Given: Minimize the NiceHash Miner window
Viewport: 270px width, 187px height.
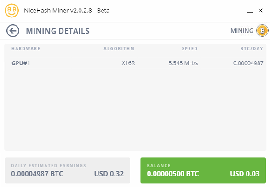Looking at the screenshot, I should 250,11.
